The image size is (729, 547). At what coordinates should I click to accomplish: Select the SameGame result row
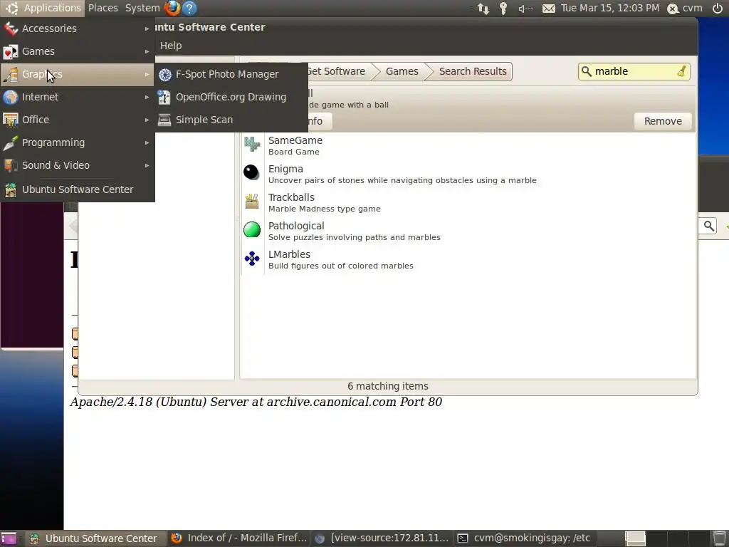click(468, 145)
